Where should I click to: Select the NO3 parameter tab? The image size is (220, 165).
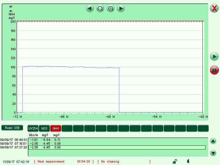[44, 128]
